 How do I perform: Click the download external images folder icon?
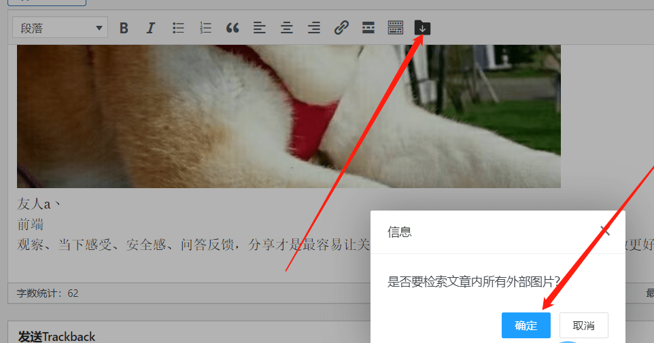[422, 28]
